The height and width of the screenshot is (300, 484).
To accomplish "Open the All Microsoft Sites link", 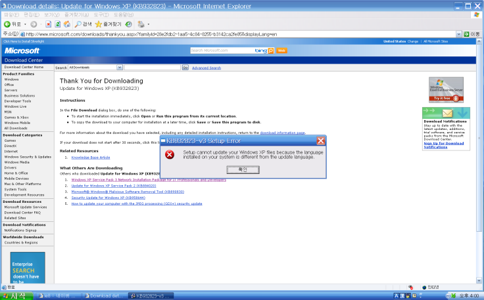I will [435, 41].
